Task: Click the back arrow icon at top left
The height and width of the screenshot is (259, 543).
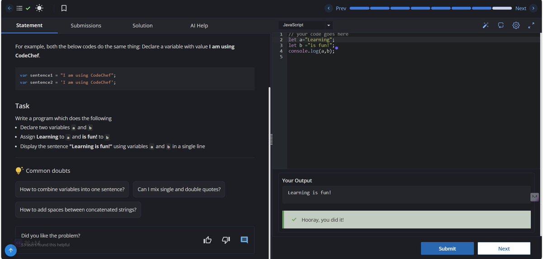Action: 10,8
